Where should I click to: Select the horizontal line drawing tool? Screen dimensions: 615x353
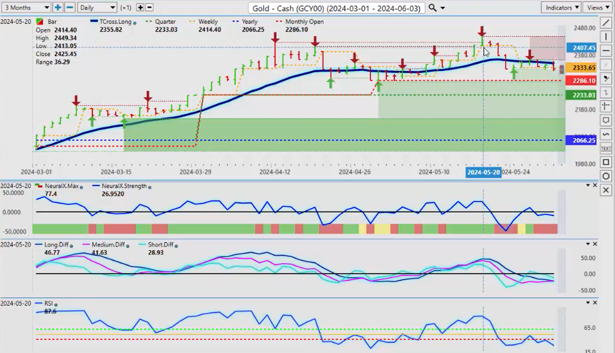coord(605,51)
